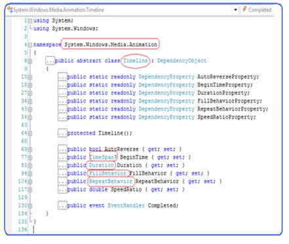Click EventHandler type on Completed event line
This screenshot has height=244, width=289.
pos(126,205)
